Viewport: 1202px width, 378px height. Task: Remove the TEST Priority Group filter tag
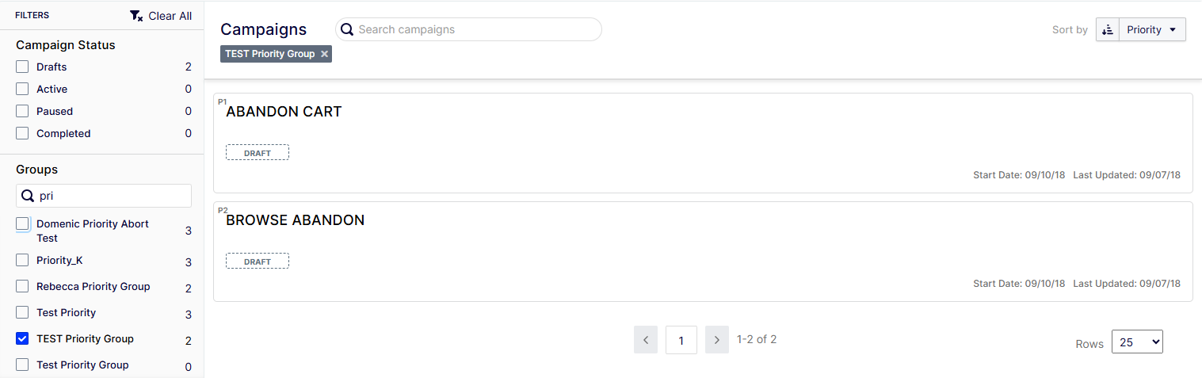[324, 54]
